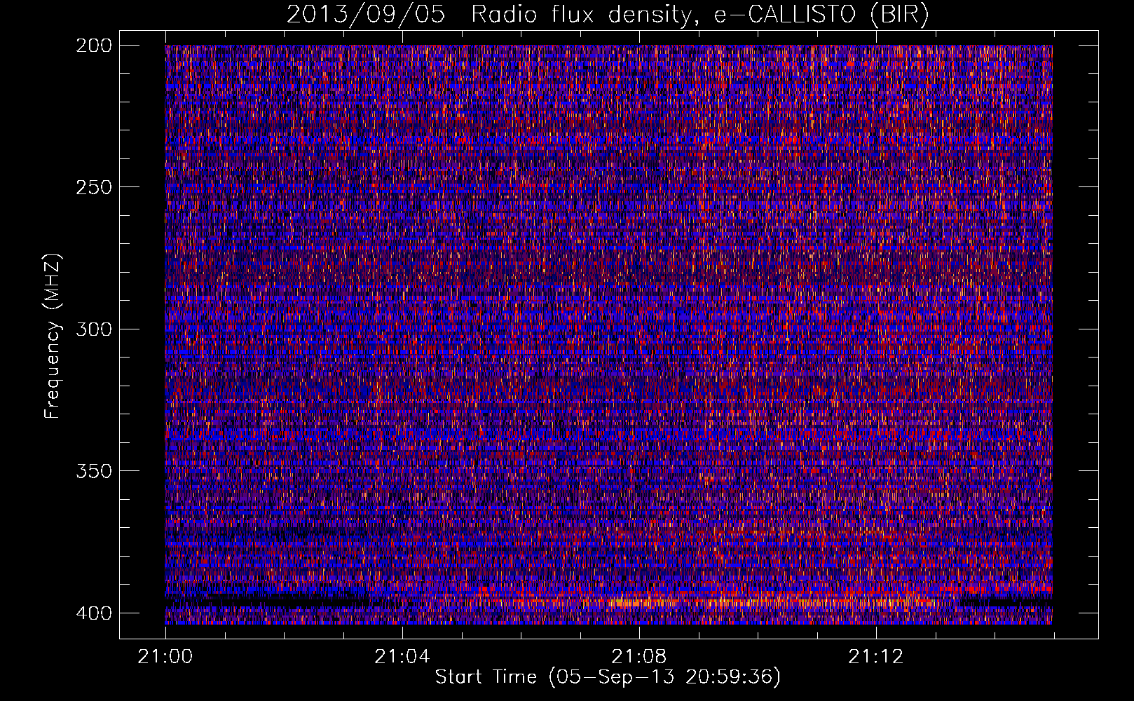Click the 200 frequency tick label

pos(93,45)
